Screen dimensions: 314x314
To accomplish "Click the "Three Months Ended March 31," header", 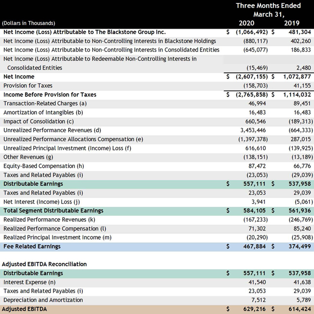I will [x=268, y=10].
